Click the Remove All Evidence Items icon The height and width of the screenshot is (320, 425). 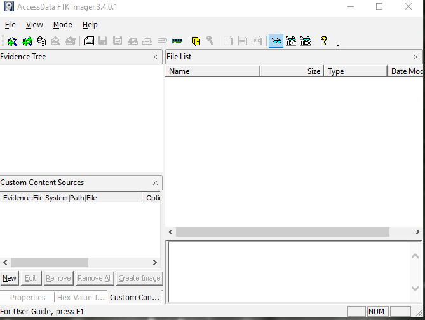(71, 41)
